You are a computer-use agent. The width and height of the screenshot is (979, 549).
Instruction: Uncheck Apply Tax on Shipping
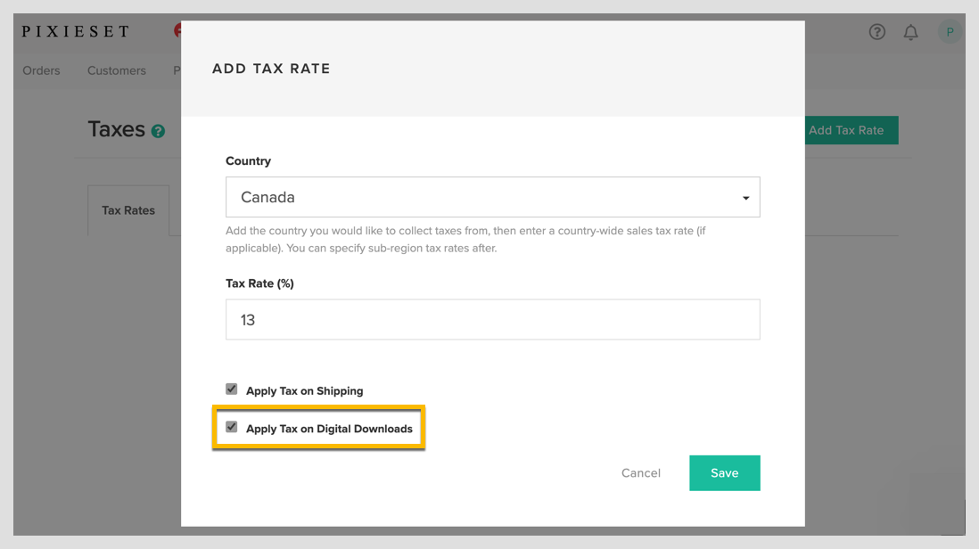coord(231,389)
